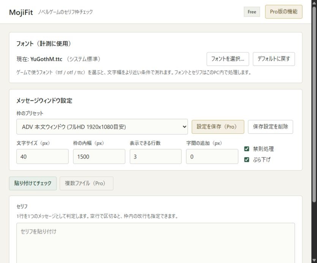Click the MojiFit logo title
Image resolution: width=317 pixels, height=263 pixels.
tap(21, 12)
